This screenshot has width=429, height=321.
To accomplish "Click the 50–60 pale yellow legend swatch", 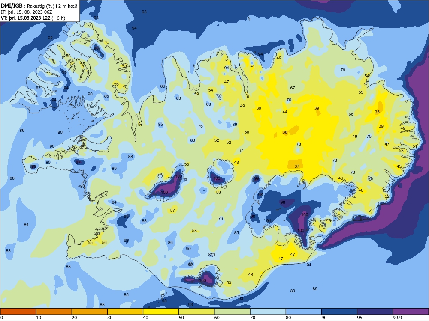I will pyautogui.click(x=196, y=312).
